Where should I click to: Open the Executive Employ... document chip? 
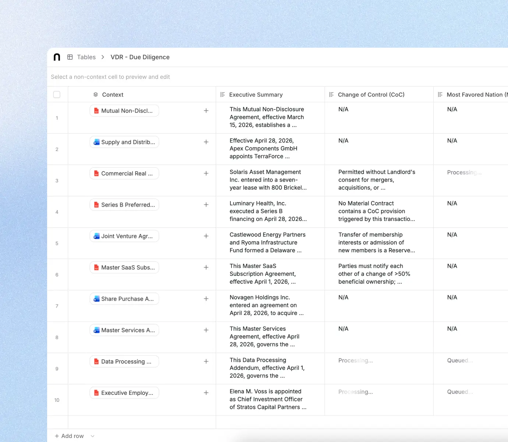pyautogui.click(x=124, y=393)
